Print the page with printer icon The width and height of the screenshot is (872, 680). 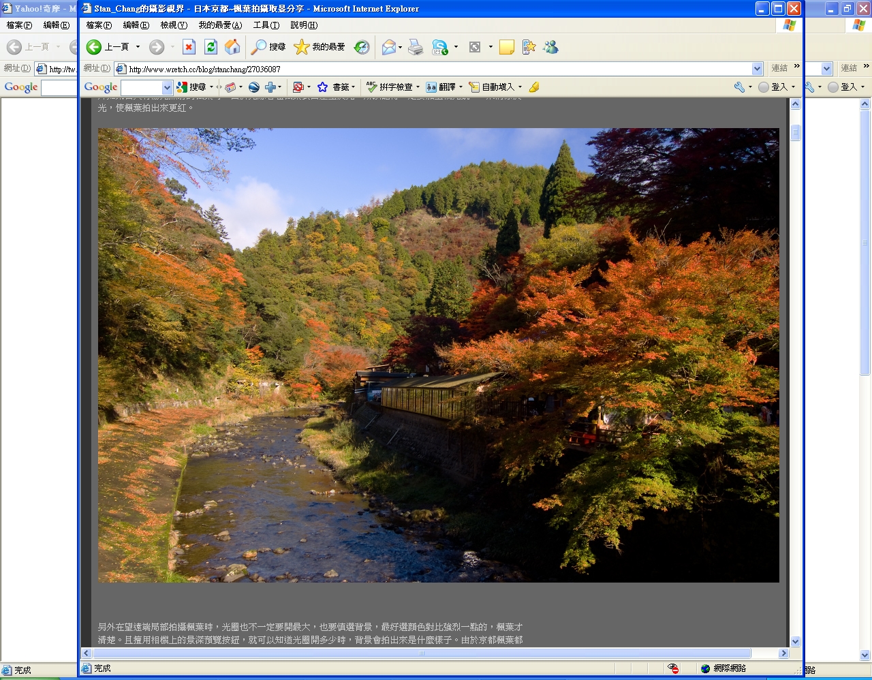(416, 47)
